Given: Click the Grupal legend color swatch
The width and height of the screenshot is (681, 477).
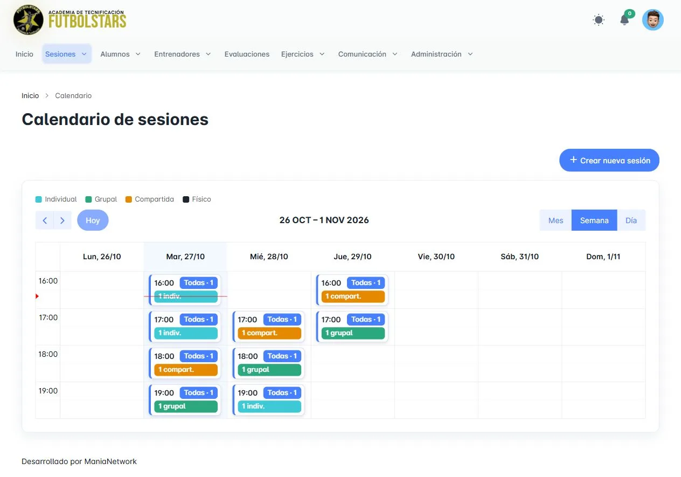Looking at the screenshot, I should (88, 199).
